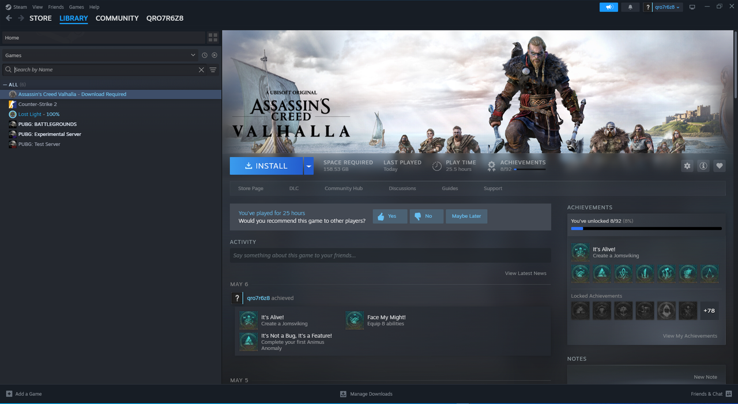Open the DLC tab
The image size is (738, 404).
click(294, 188)
